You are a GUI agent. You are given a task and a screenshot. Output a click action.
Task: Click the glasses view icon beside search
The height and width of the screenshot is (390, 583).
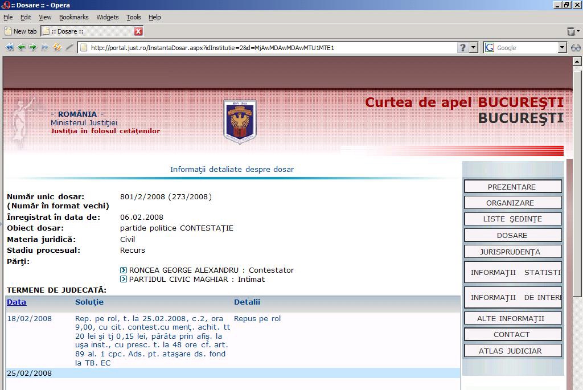pos(576,48)
